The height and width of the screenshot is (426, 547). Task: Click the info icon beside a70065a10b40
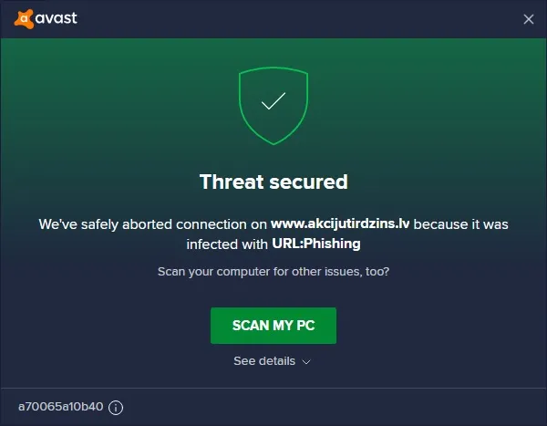(x=116, y=408)
